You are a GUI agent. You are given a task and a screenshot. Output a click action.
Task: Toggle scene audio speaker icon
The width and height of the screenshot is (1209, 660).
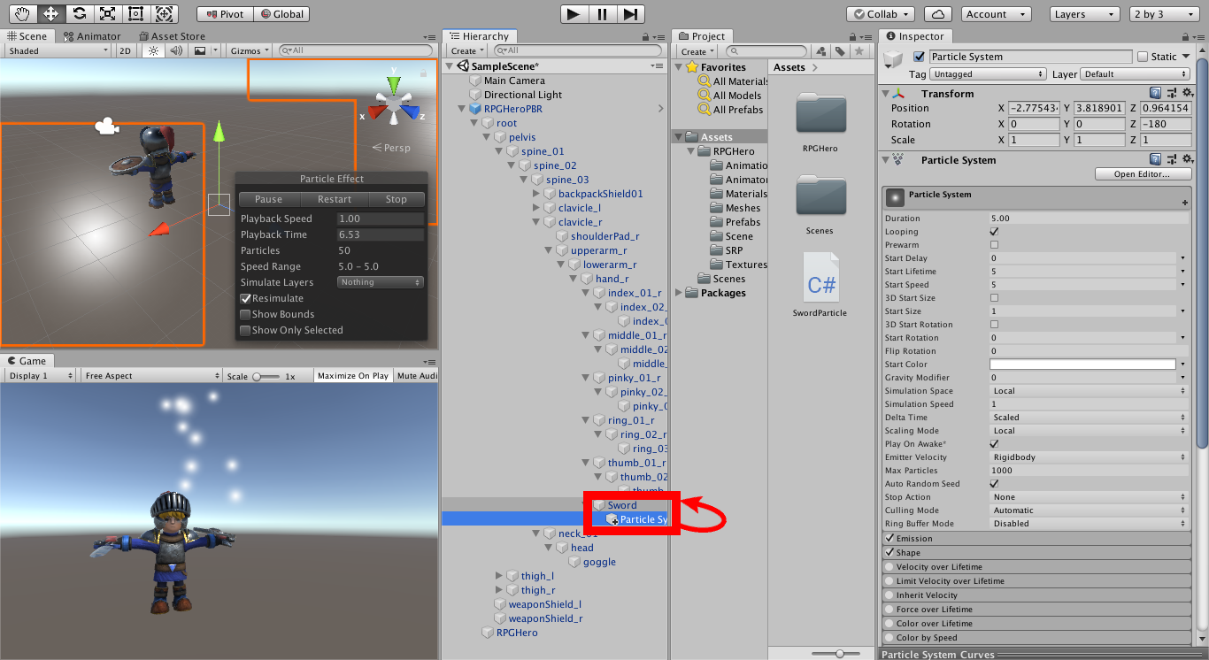tap(176, 51)
